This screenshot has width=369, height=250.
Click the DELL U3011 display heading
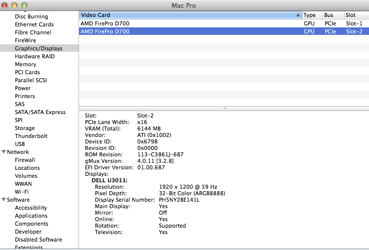pyautogui.click(x=109, y=180)
